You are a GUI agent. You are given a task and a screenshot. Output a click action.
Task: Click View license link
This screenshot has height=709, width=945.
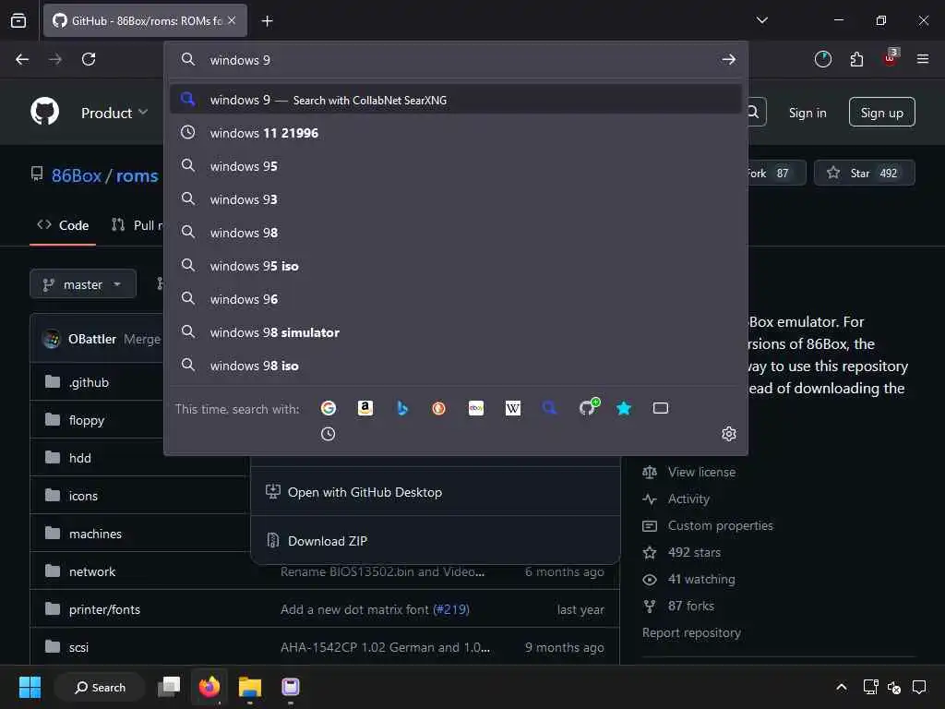coord(701,472)
